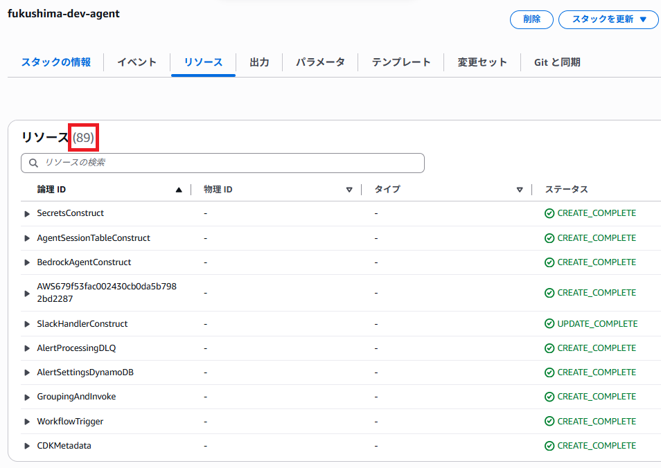Select the リソース tab
Image resolution: width=661 pixels, height=468 pixels.
coord(203,62)
